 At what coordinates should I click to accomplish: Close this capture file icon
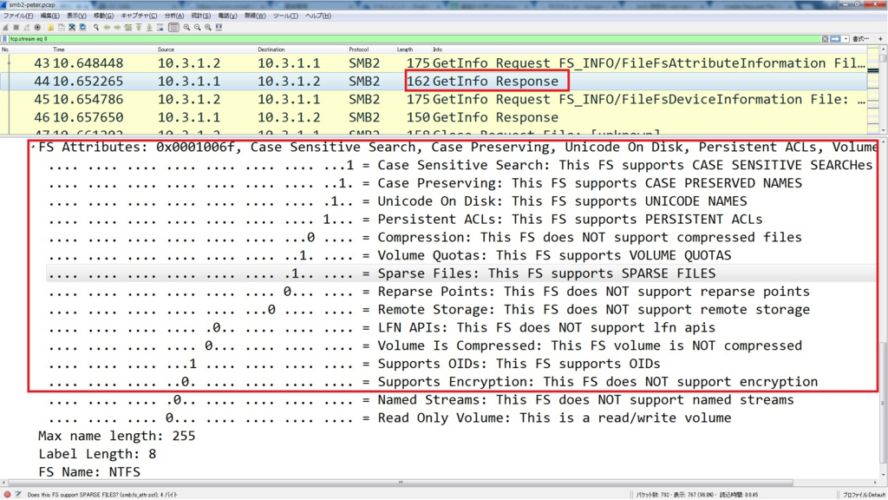pyautogui.click(x=72, y=27)
